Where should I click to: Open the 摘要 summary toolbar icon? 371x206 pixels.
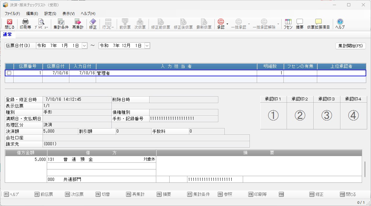click(299, 24)
